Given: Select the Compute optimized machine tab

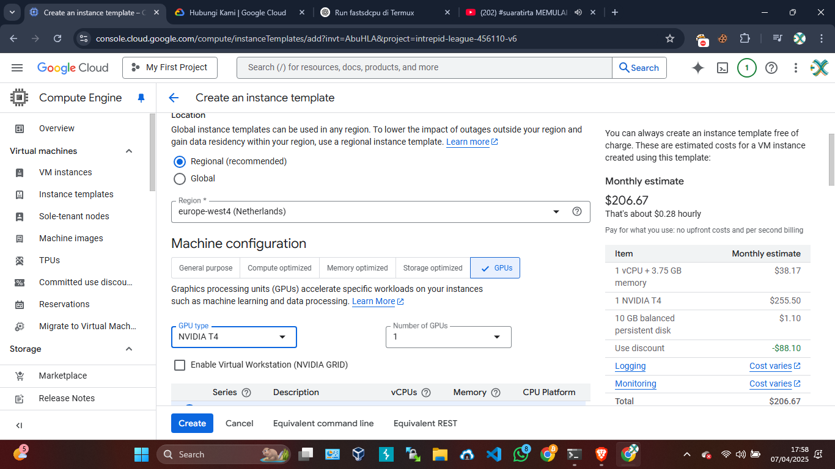Looking at the screenshot, I should tap(279, 268).
